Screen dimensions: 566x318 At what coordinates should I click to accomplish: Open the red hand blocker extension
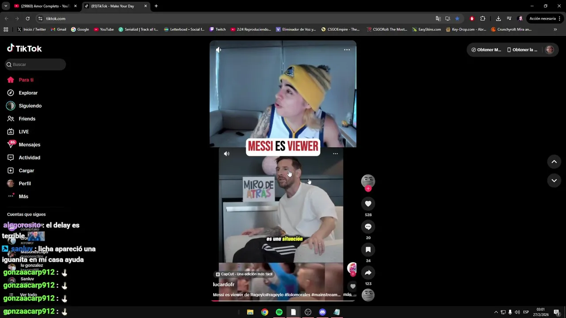(472, 19)
